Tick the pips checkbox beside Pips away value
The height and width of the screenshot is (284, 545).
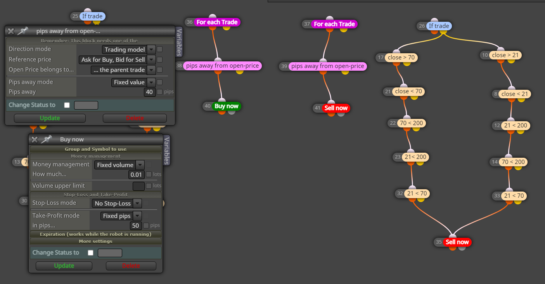tap(159, 92)
